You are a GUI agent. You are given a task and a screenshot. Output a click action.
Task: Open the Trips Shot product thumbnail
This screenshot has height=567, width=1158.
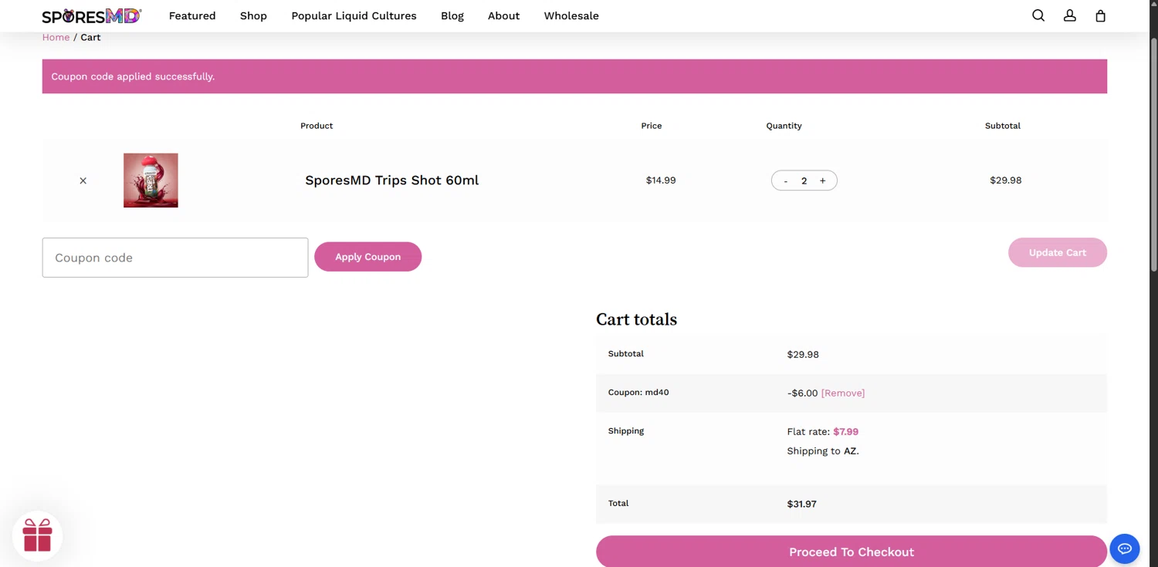(151, 181)
